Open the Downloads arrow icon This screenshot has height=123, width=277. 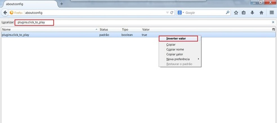click(x=252, y=13)
